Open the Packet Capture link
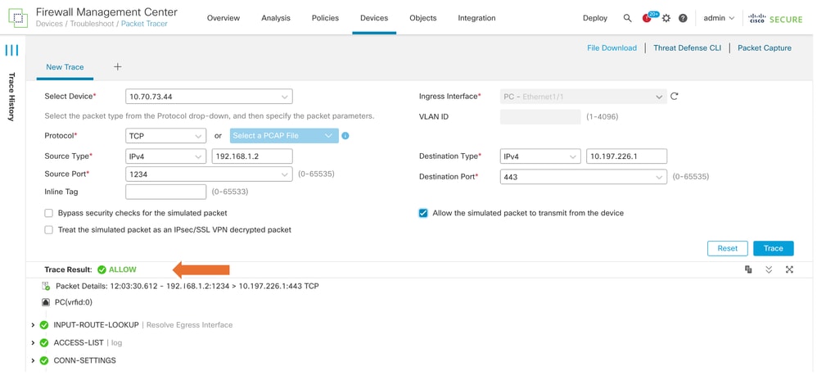 point(765,48)
